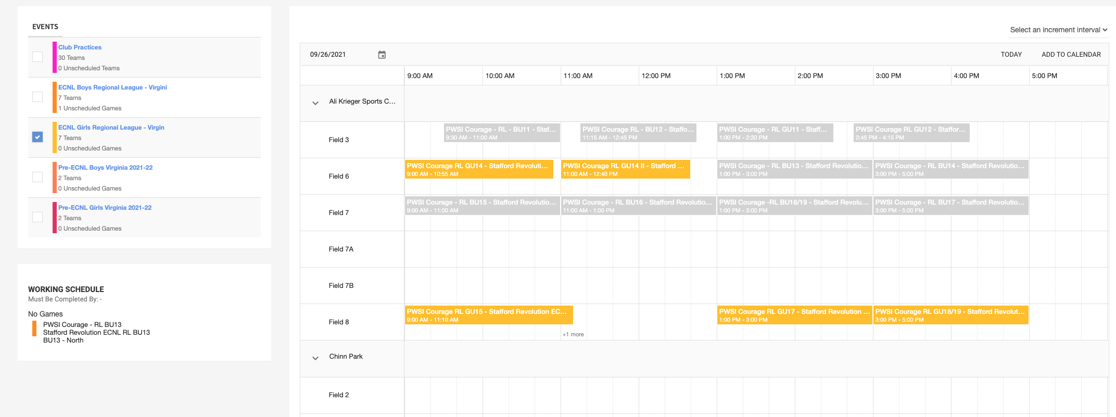The image size is (1116, 417).
Task: Enable ECNL Boys Regional League checkbox
Action: click(37, 97)
